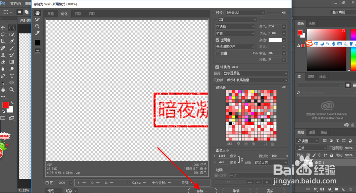The height and width of the screenshot is (193, 356).
Task: Select the Zoom tool in Save for Web dialog
Action: (x=37, y=26)
